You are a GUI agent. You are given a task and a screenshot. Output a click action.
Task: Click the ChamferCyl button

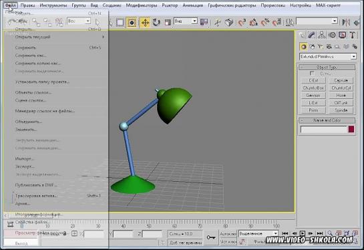pos(341,88)
